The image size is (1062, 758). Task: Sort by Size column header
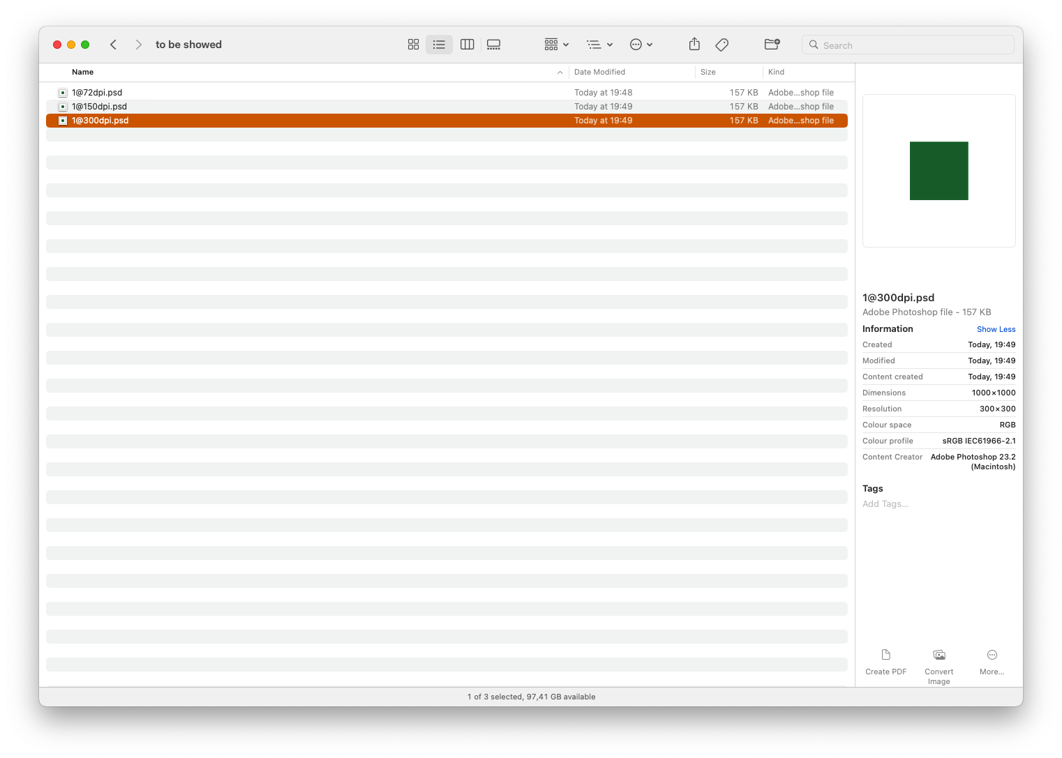point(708,73)
